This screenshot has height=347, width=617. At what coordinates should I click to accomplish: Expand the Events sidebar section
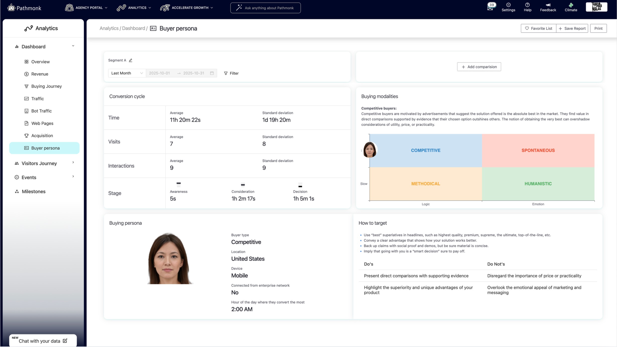pos(73,177)
